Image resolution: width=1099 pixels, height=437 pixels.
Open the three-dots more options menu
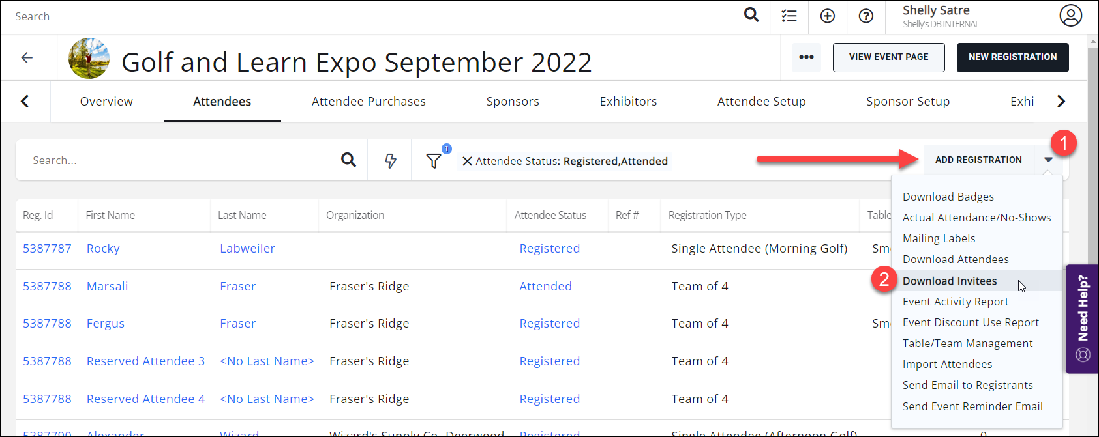806,57
